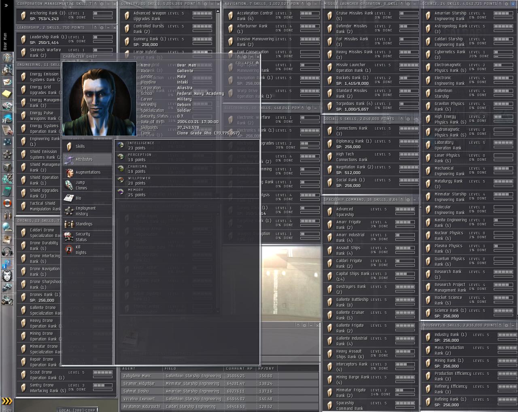Click the character portrait in Character Sheet
This screenshot has height=412, width=518.
pos(99,99)
